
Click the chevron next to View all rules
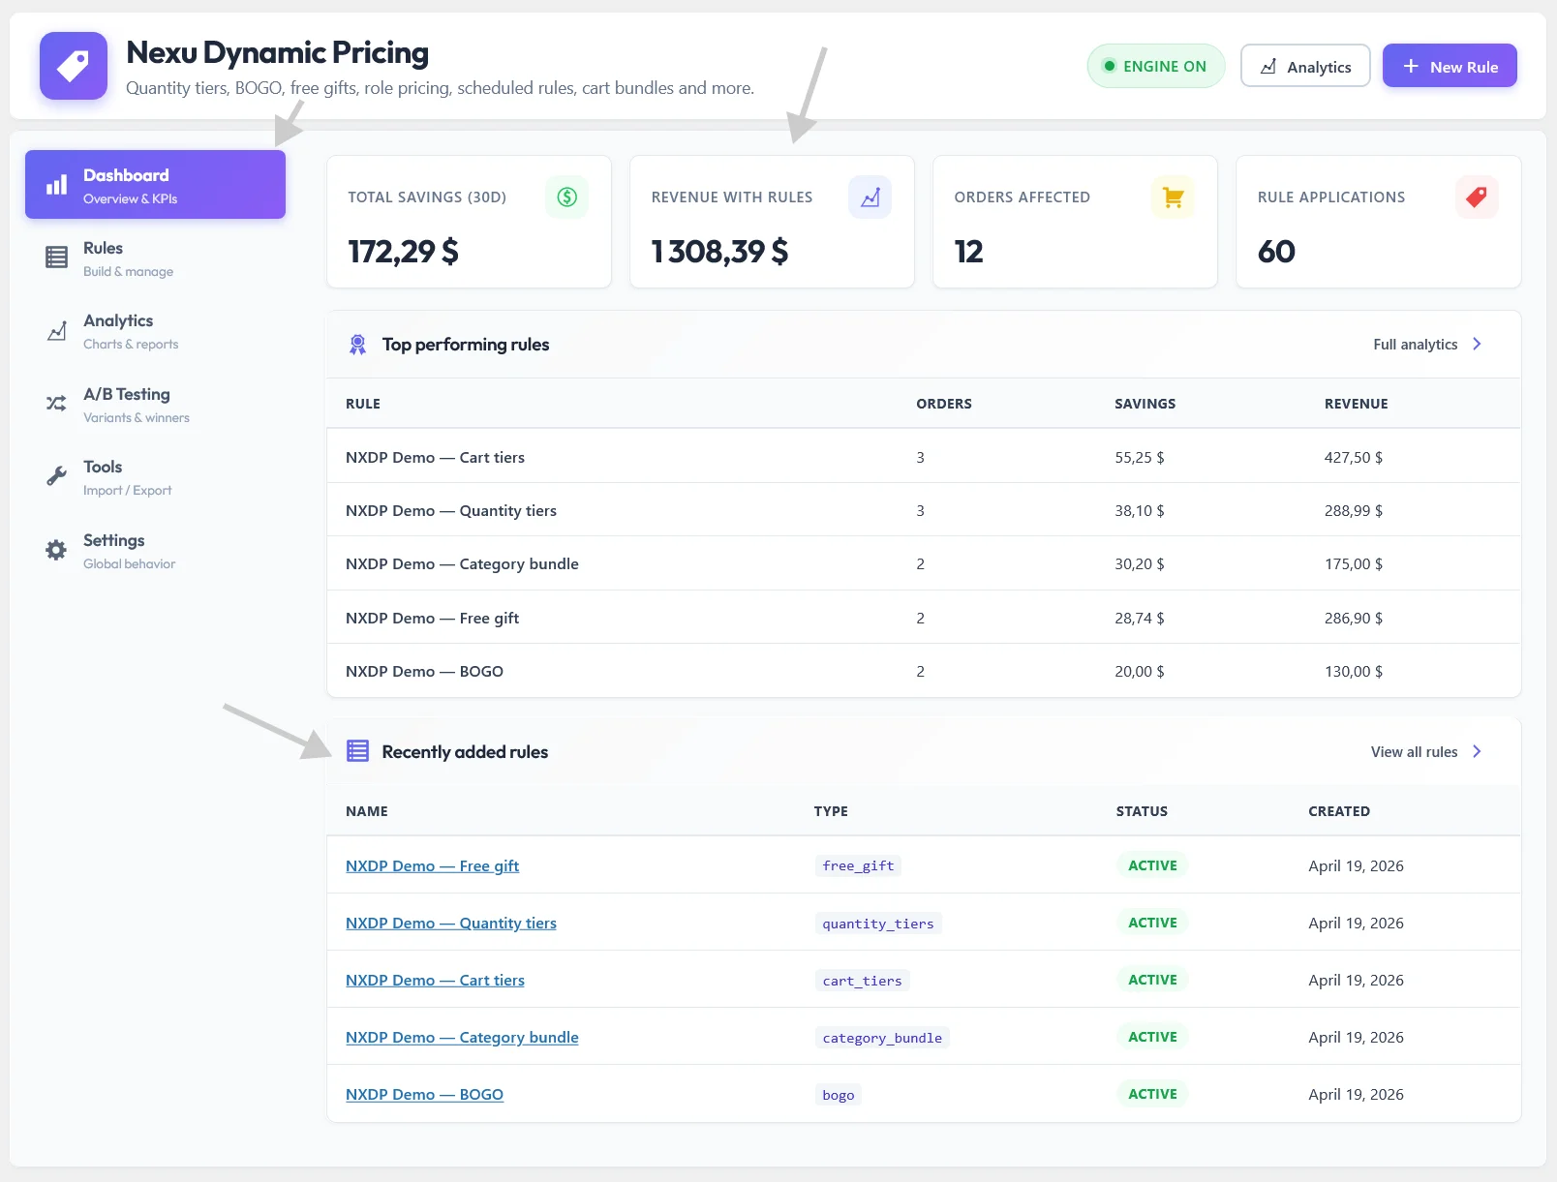[1477, 751]
